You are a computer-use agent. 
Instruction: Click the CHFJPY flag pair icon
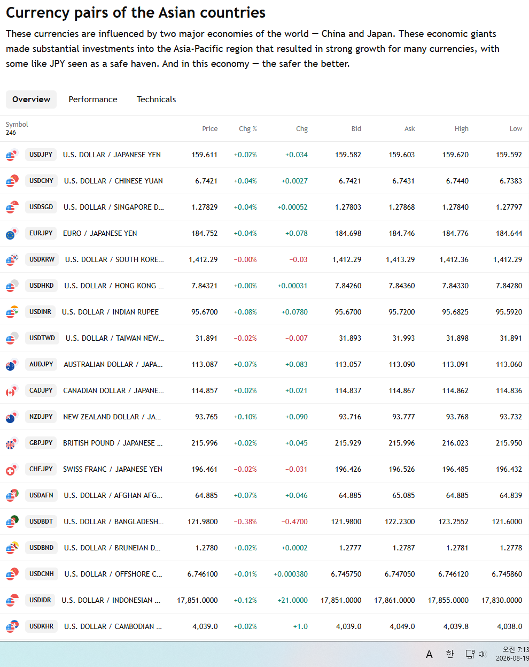coord(12,470)
